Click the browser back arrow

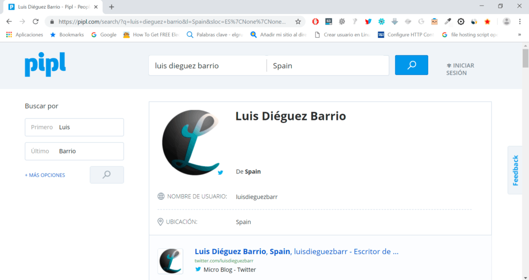click(9, 22)
